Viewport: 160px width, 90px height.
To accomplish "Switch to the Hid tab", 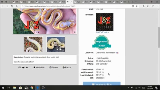I will pos(108,2).
